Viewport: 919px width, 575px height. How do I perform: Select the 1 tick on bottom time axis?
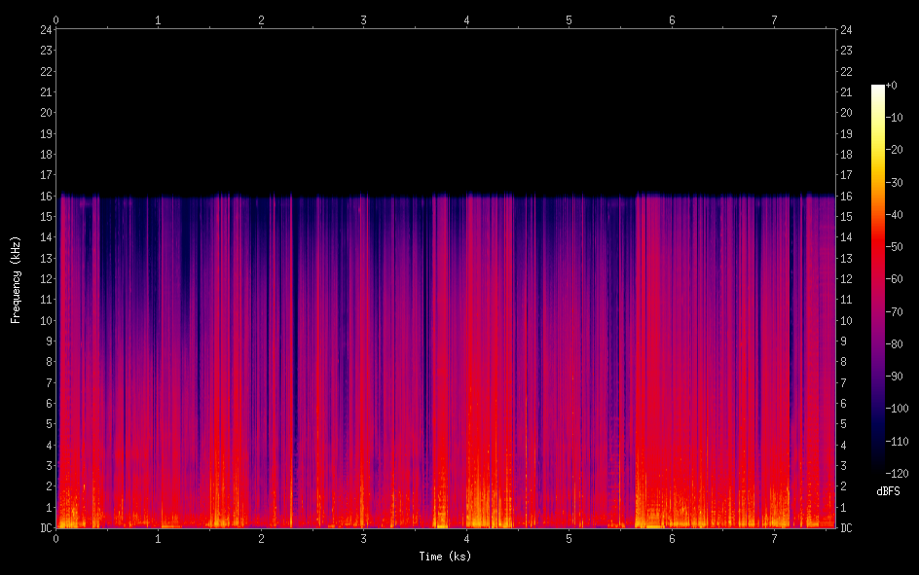coord(159,538)
